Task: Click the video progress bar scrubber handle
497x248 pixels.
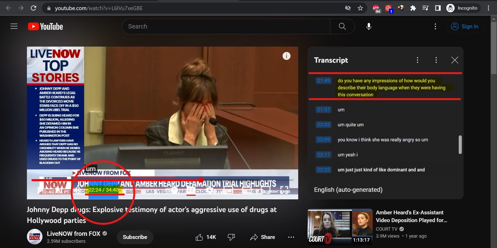Action: [201, 180]
